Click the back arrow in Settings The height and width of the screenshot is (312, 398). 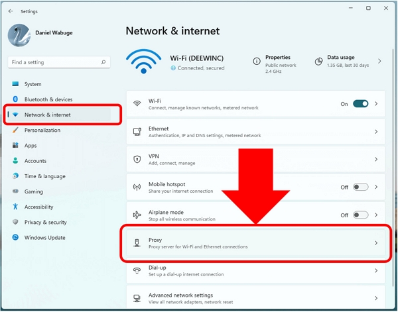[x=11, y=11]
